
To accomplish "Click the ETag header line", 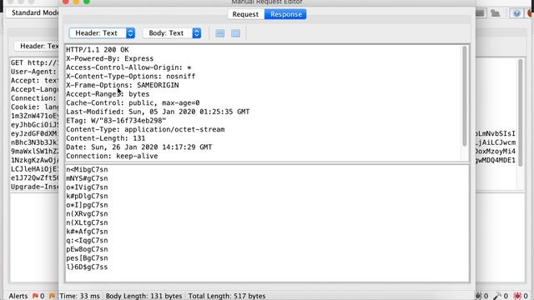I will pos(116,120).
